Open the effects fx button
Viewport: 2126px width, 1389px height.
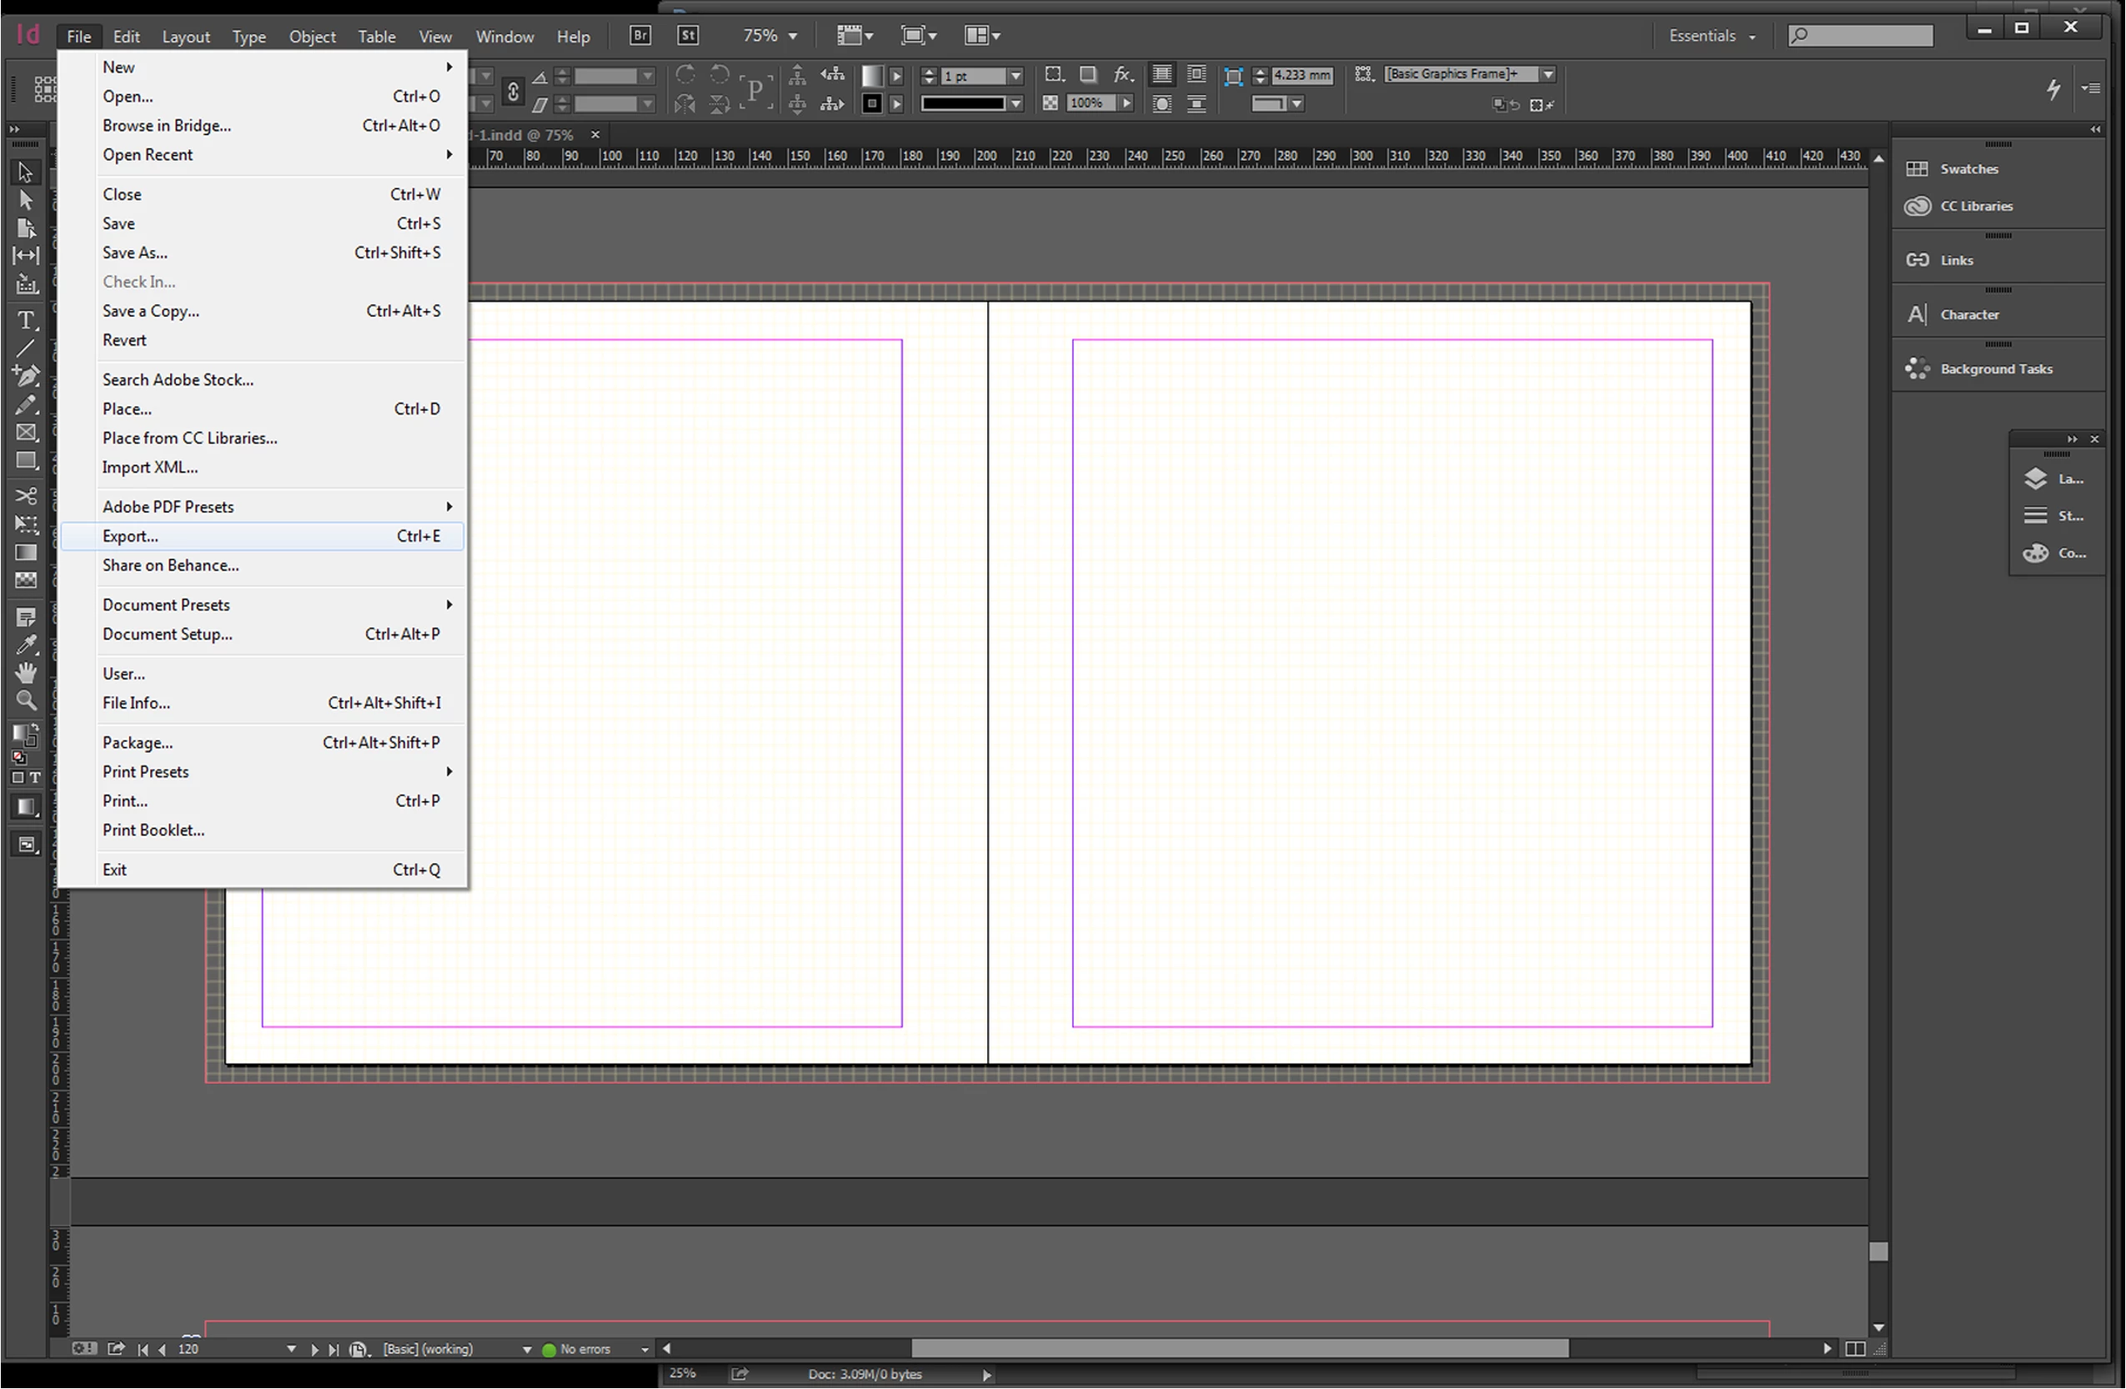click(1123, 75)
